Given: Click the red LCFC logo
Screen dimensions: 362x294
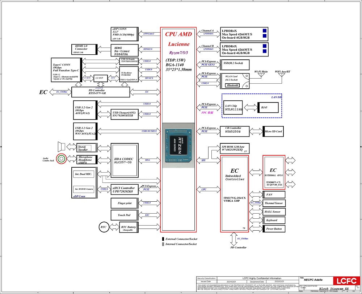Looking at the screenshot, I should [346, 281].
